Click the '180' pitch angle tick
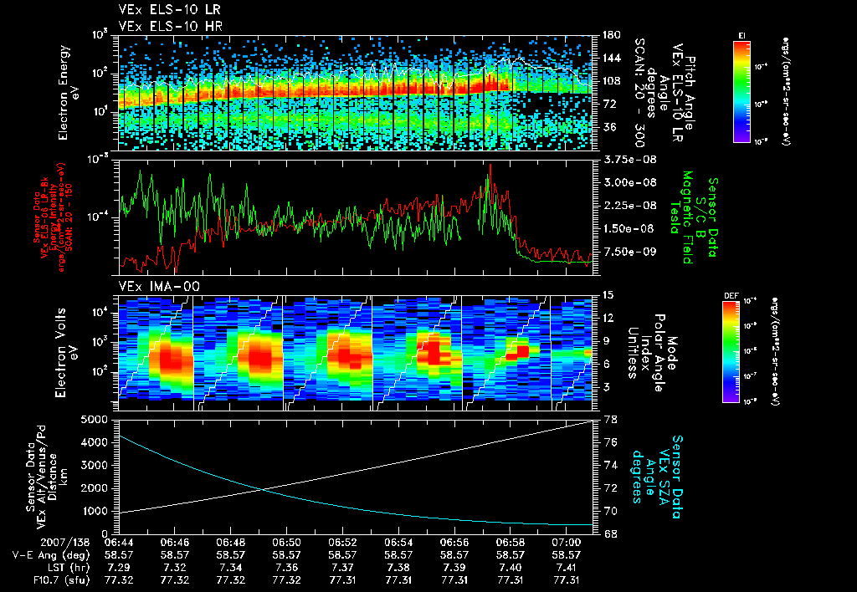Screen dimensions: 857x592 (611, 35)
